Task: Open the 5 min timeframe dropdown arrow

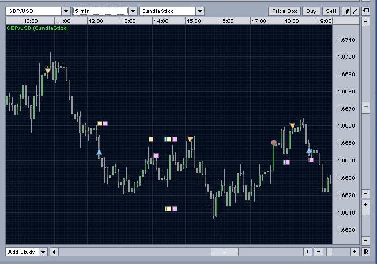Action: 133,11
